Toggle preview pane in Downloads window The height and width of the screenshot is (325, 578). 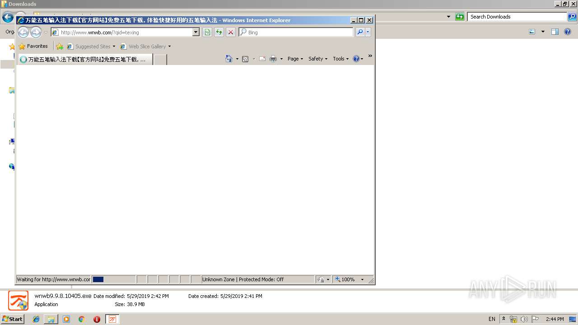coord(555,32)
